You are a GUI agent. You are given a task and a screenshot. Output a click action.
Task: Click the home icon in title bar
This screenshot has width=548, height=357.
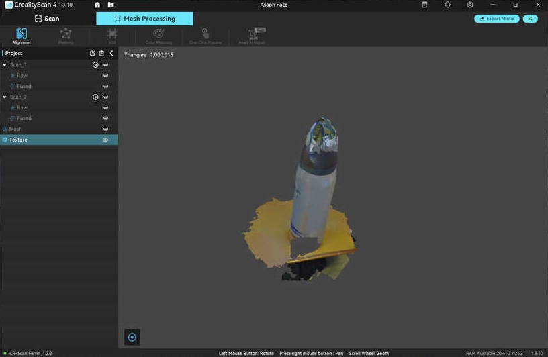point(97,5)
